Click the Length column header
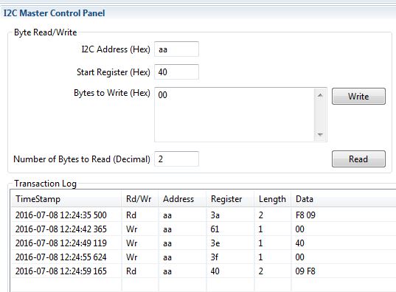 click(x=273, y=199)
